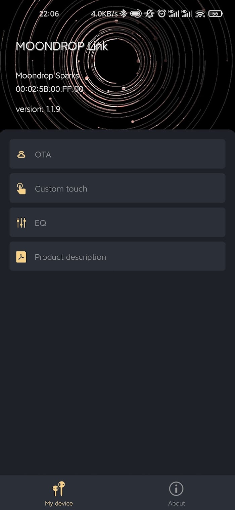Tap the alarm clock status icon
This screenshot has width=235, height=510.
point(162,14)
